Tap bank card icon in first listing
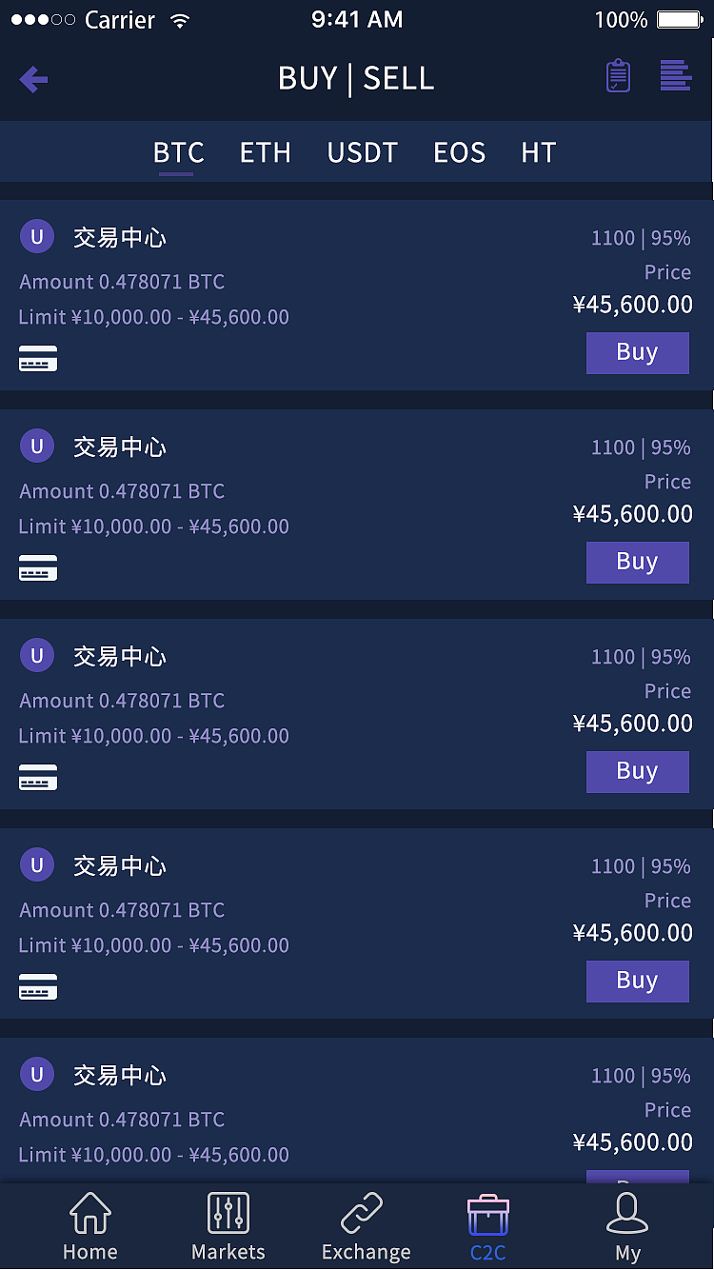 (38, 359)
